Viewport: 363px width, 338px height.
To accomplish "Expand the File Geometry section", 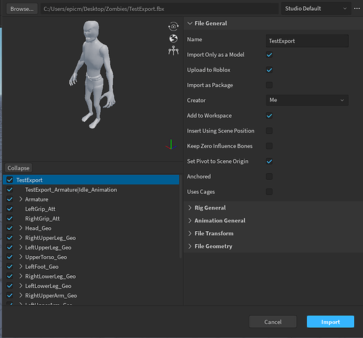I will coord(190,246).
